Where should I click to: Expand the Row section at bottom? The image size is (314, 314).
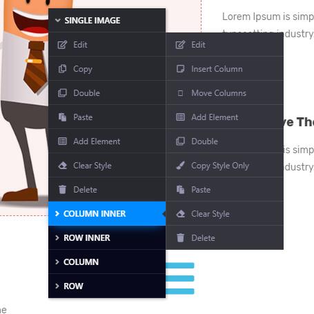coord(107,286)
